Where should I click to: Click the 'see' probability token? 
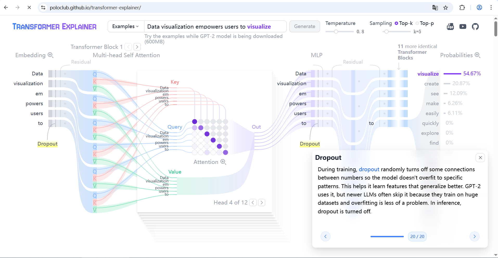[435, 94]
